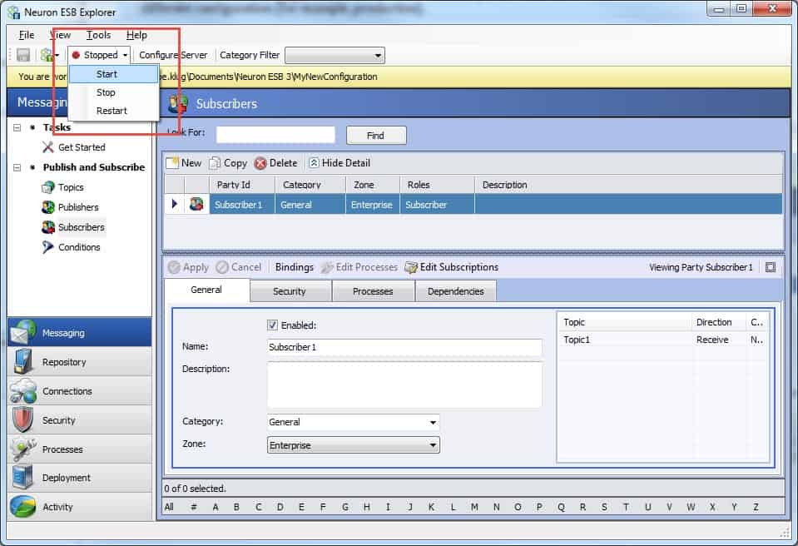Image resolution: width=798 pixels, height=546 pixels.
Task: Sort by Party Id column header
Action: (242, 185)
